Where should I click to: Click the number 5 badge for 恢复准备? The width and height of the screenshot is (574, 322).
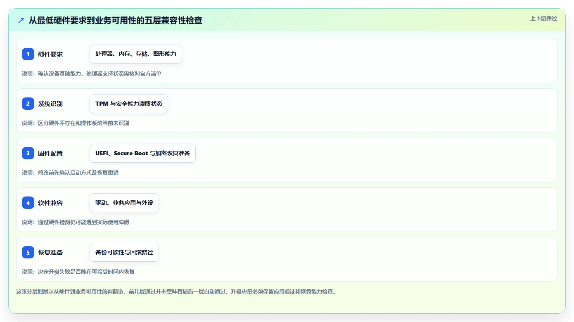(28, 252)
